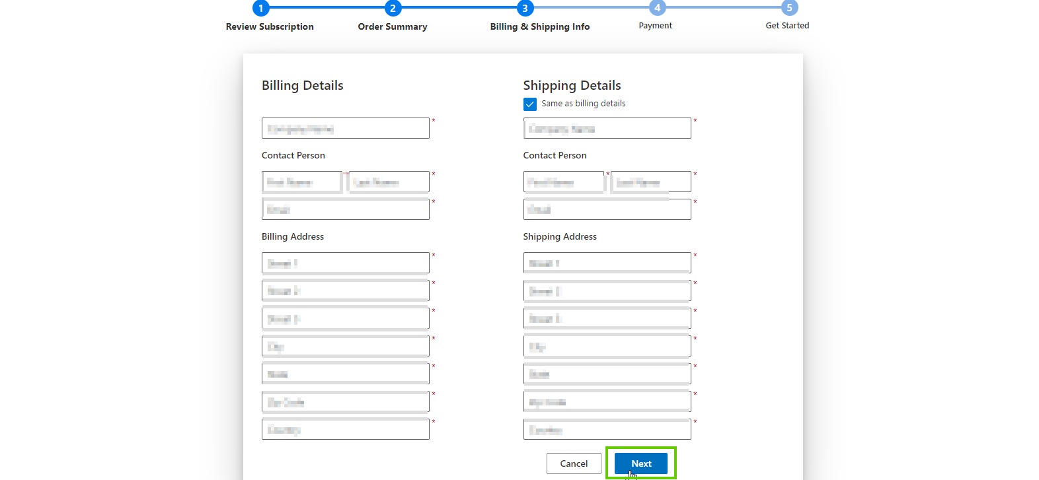Select the billing Country field
The image size is (1039, 480).
point(345,429)
